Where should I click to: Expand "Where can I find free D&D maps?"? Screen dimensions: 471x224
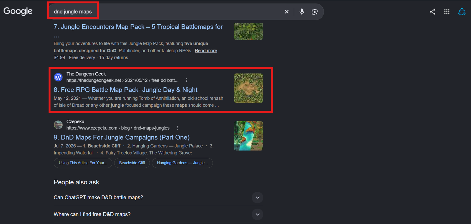158,214
